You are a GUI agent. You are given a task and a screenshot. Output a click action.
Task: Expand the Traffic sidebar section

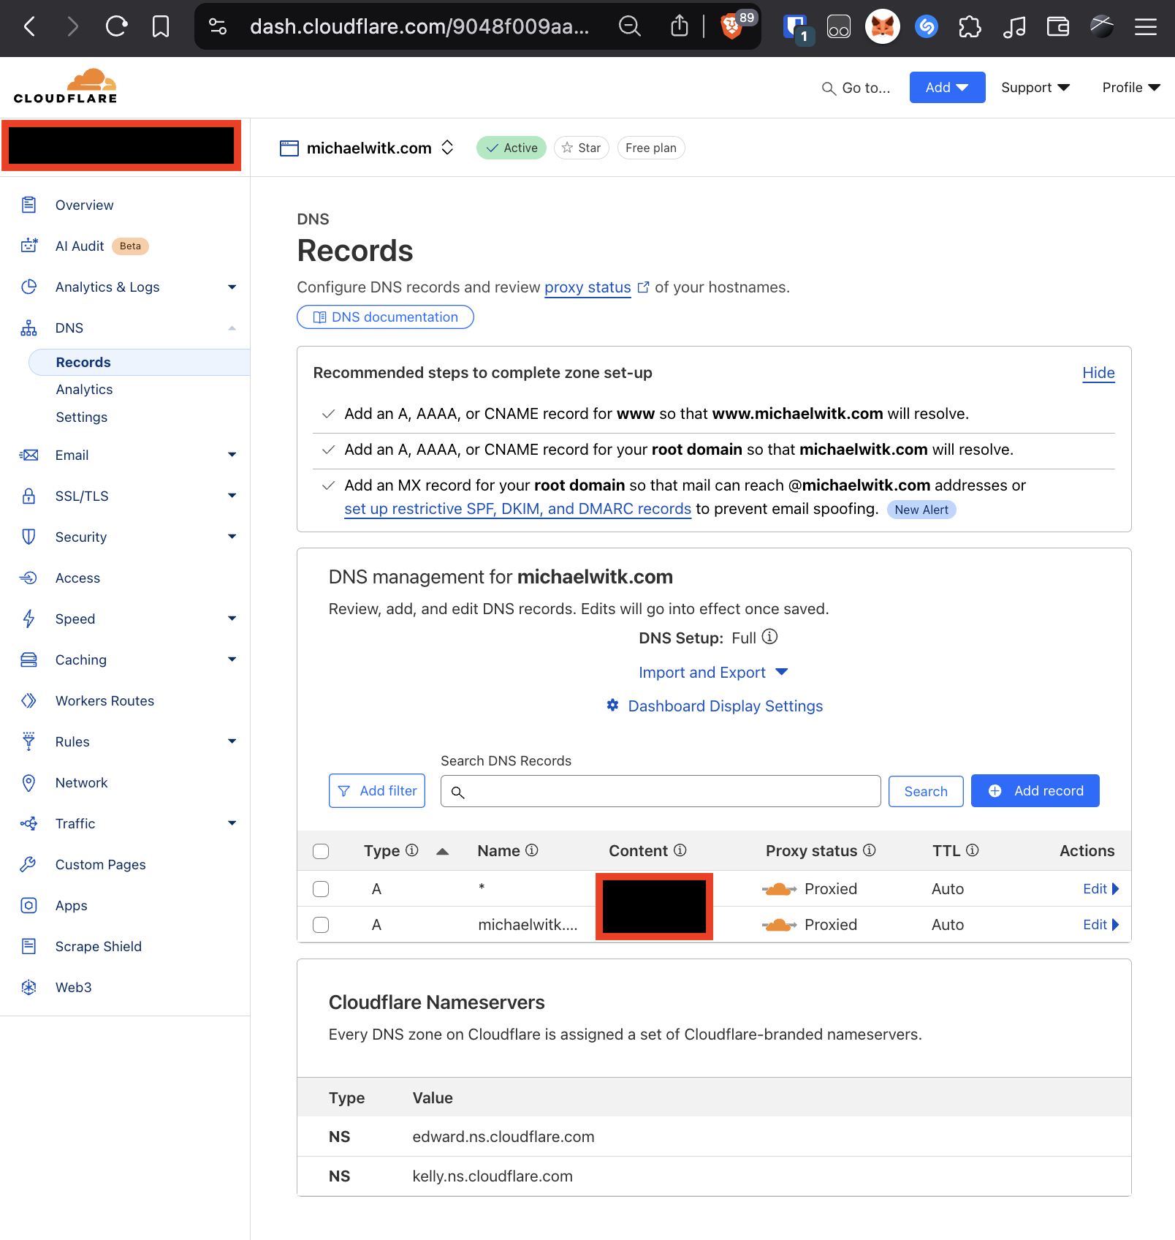pos(232,824)
